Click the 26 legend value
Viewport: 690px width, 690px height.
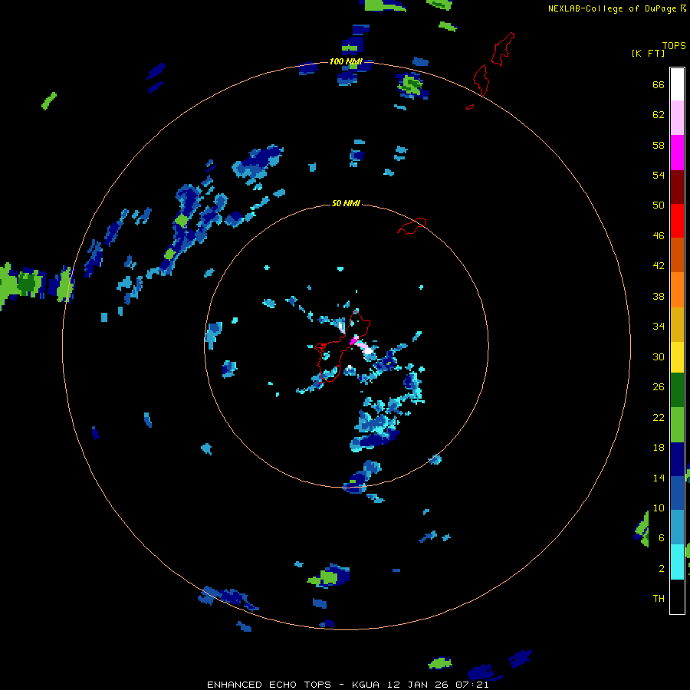click(x=659, y=387)
